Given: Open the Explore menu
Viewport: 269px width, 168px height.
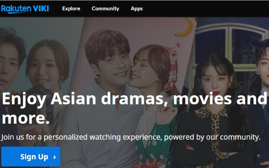Looking at the screenshot, I should click(71, 8).
